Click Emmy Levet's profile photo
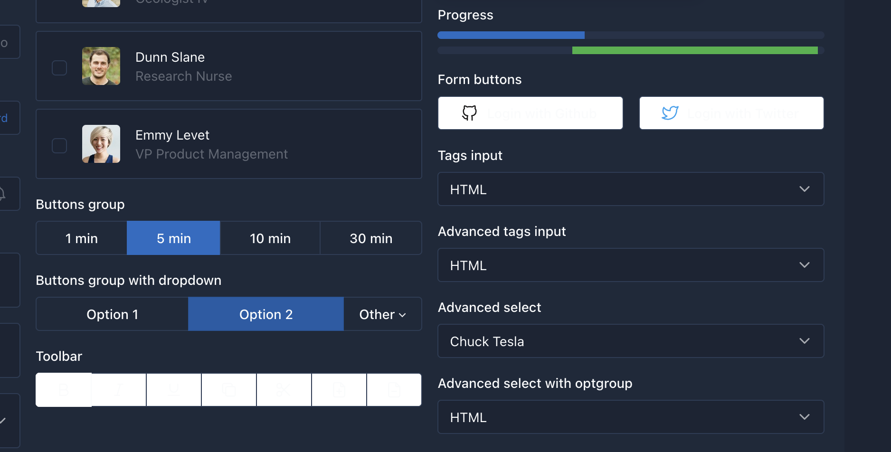The image size is (891, 452). tap(101, 144)
